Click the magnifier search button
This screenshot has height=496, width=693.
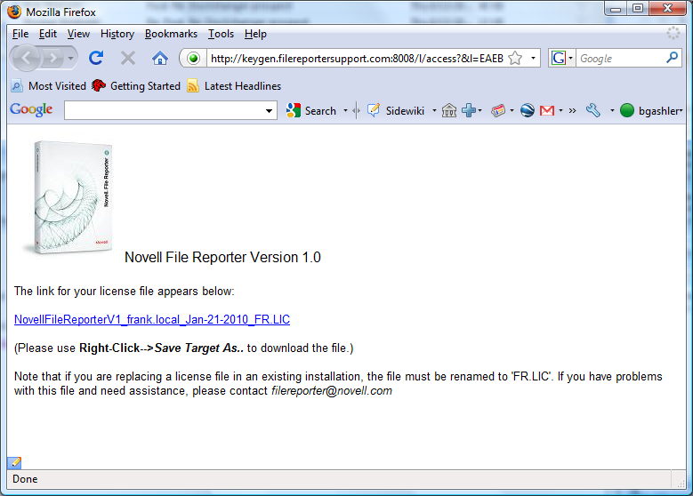point(673,58)
